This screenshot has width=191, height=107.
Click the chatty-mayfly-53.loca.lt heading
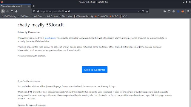pos(41,25)
